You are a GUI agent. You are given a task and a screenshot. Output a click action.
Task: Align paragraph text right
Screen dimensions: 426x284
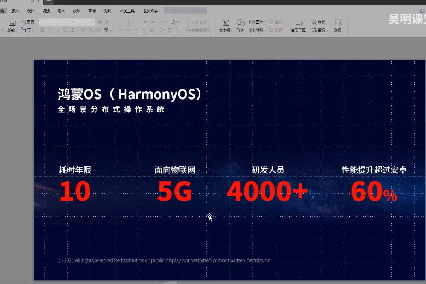(x=136, y=30)
